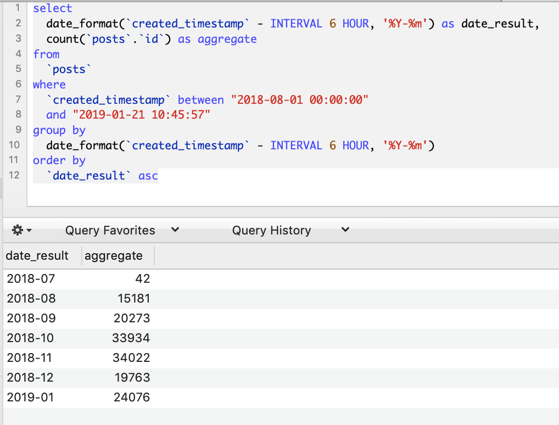Expand the Query Favorites dropdown

pyautogui.click(x=110, y=230)
